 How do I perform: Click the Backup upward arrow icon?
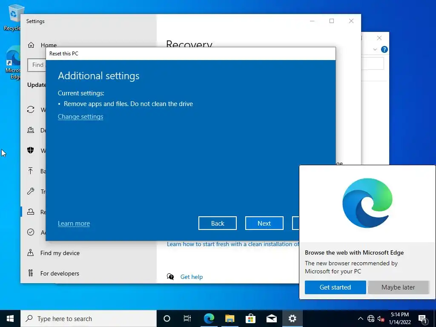click(x=31, y=171)
